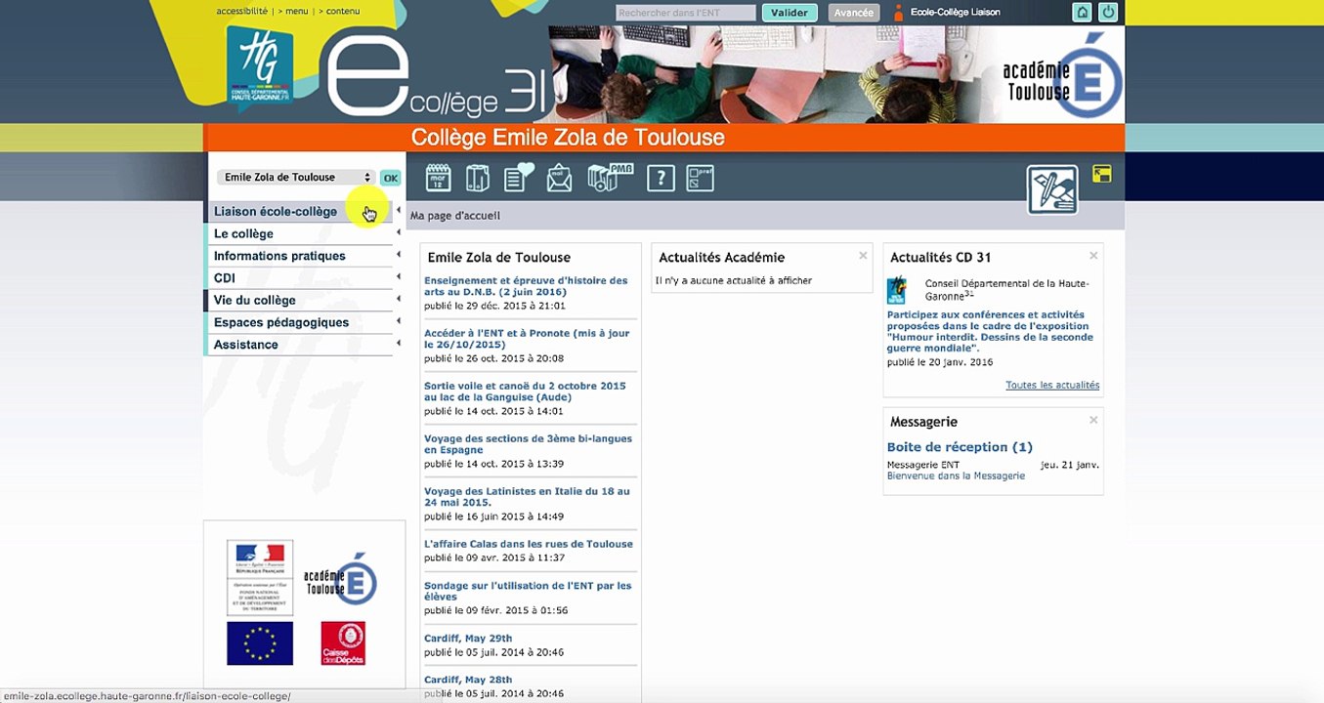Open the binders icon in the toolbar
The height and width of the screenshot is (703, 1324).
pyautogui.click(x=477, y=178)
